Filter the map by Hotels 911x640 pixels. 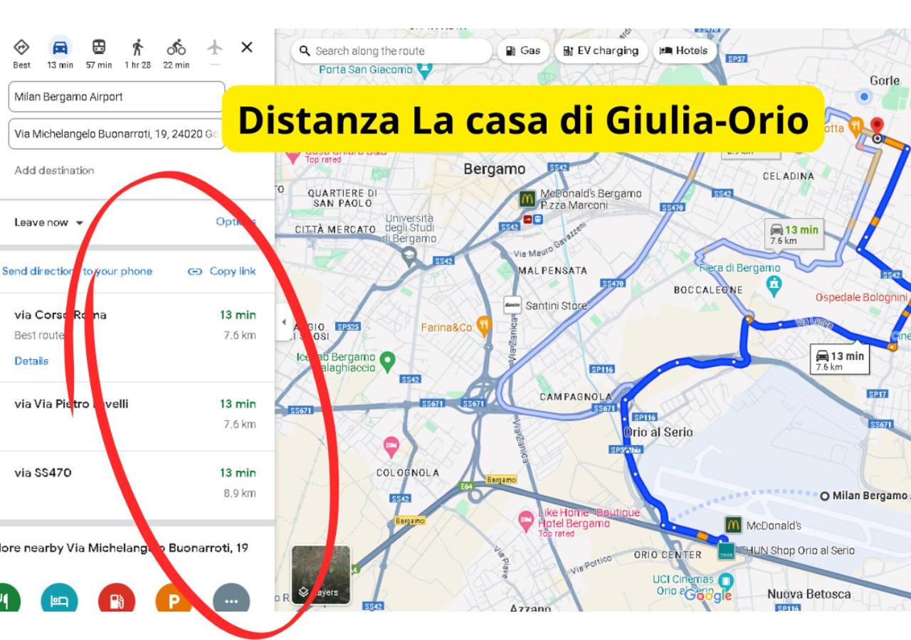[684, 50]
